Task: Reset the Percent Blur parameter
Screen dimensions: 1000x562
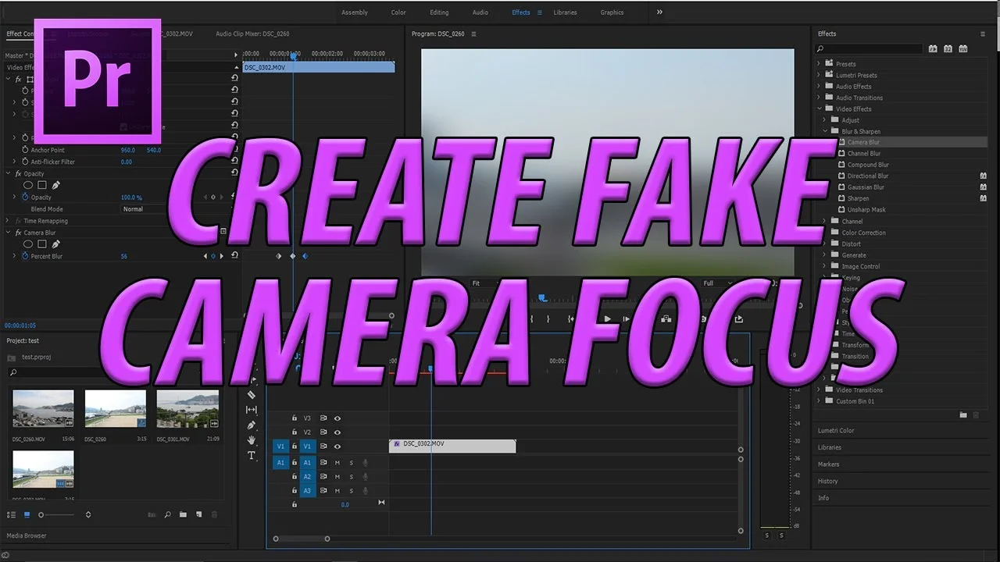Action: click(x=234, y=256)
